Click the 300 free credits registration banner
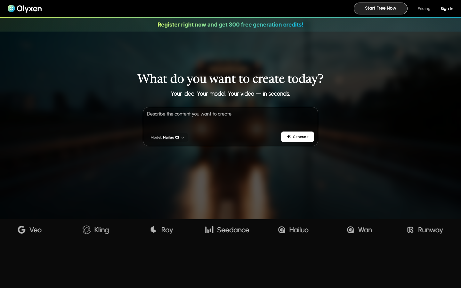This screenshot has width=461, height=288. coord(230,25)
